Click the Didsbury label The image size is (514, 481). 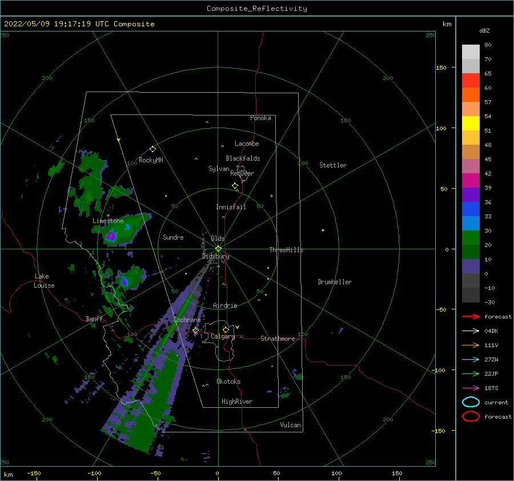tap(216, 256)
